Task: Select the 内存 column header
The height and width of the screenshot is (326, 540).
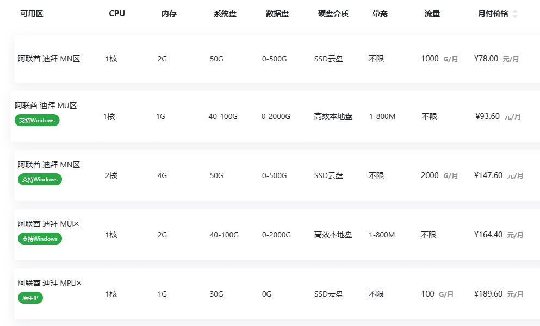Action: point(169,14)
